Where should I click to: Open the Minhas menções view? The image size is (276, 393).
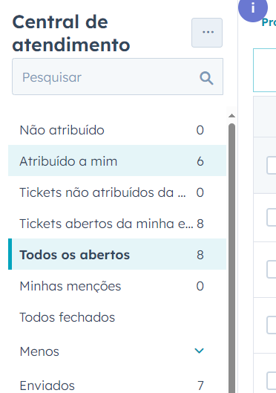(x=117, y=286)
